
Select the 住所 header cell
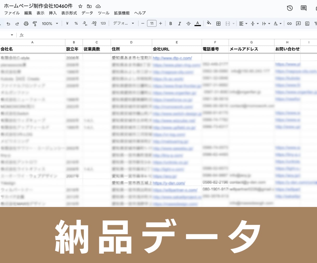click(x=131, y=49)
